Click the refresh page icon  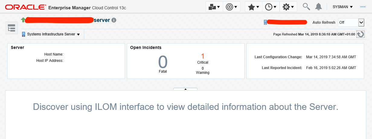click(x=361, y=35)
